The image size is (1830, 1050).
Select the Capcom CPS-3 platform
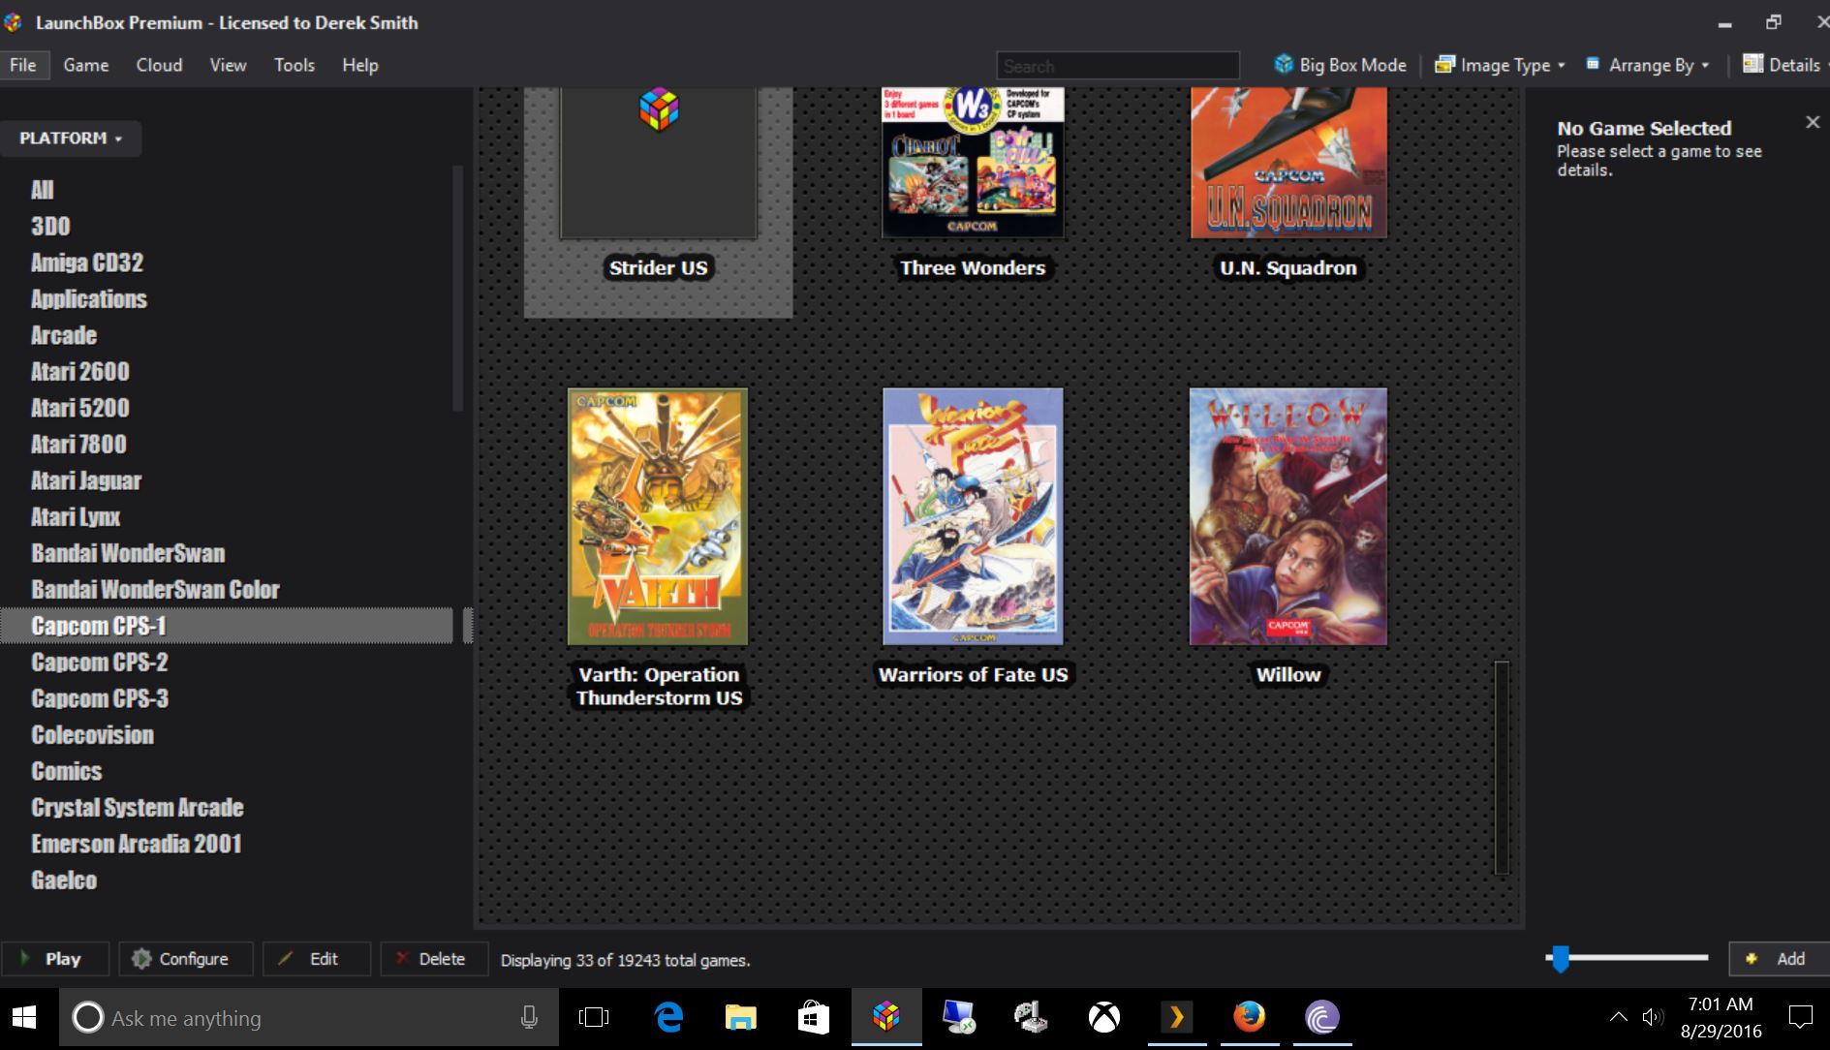(100, 698)
